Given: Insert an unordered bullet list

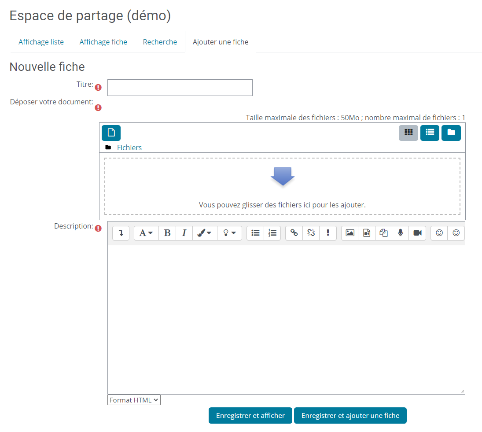Looking at the screenshot, I should (x=255, y=233).
